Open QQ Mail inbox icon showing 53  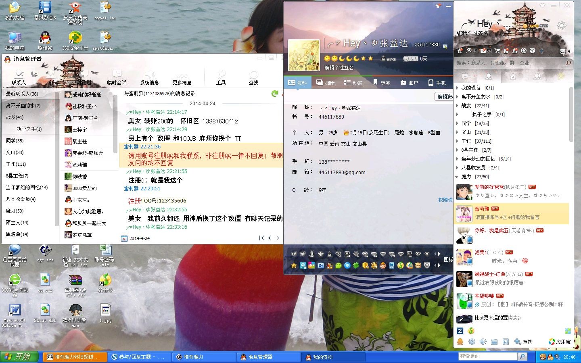pos(483,51)
